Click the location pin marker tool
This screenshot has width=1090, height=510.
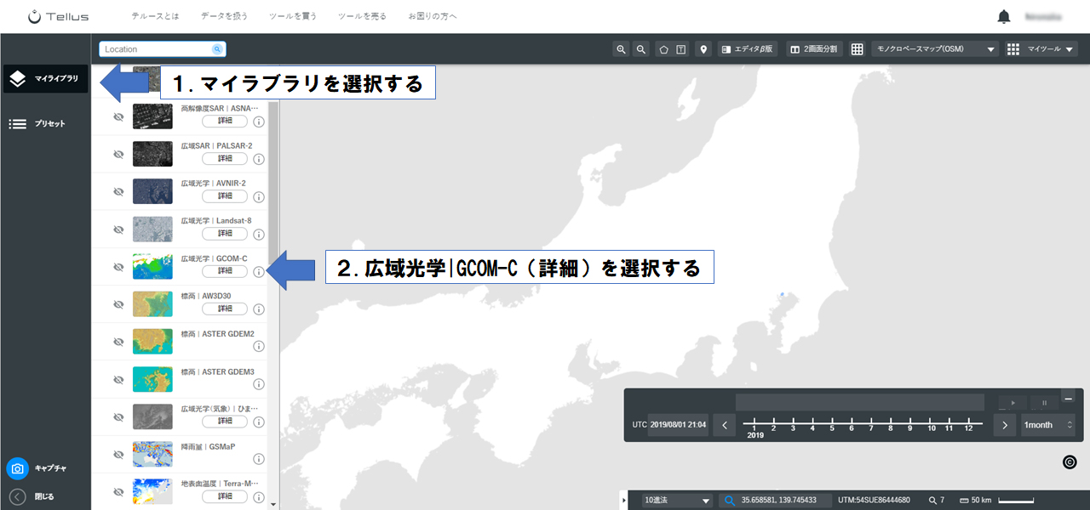tap(703, 49)
